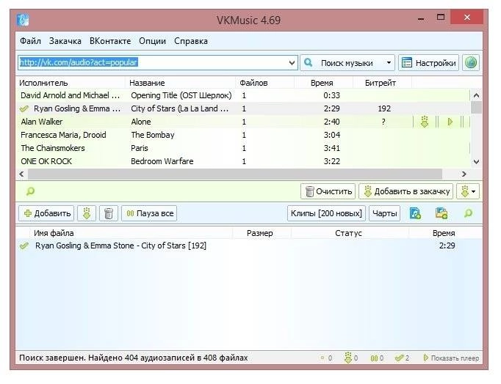Viewport: 501px width, 384px height.
Task: Play the Alan Walker track
Action: coord(450,122)
